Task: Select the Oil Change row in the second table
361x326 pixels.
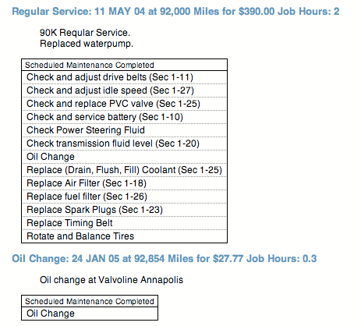Action: (x=90, y=314)
